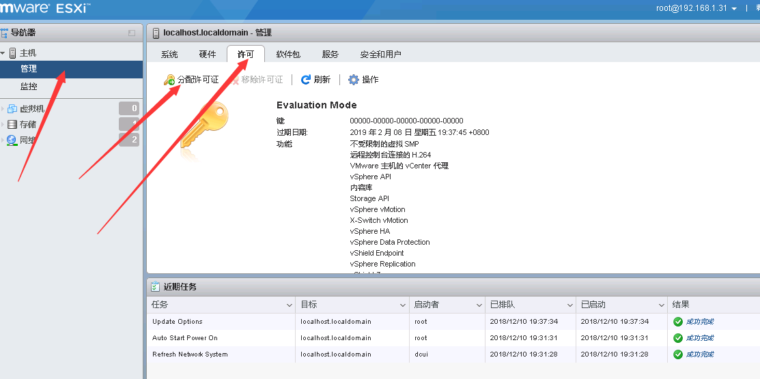Switch to the 系统 tab
Viewport: 760px width, 379px height.
[169, 55]
